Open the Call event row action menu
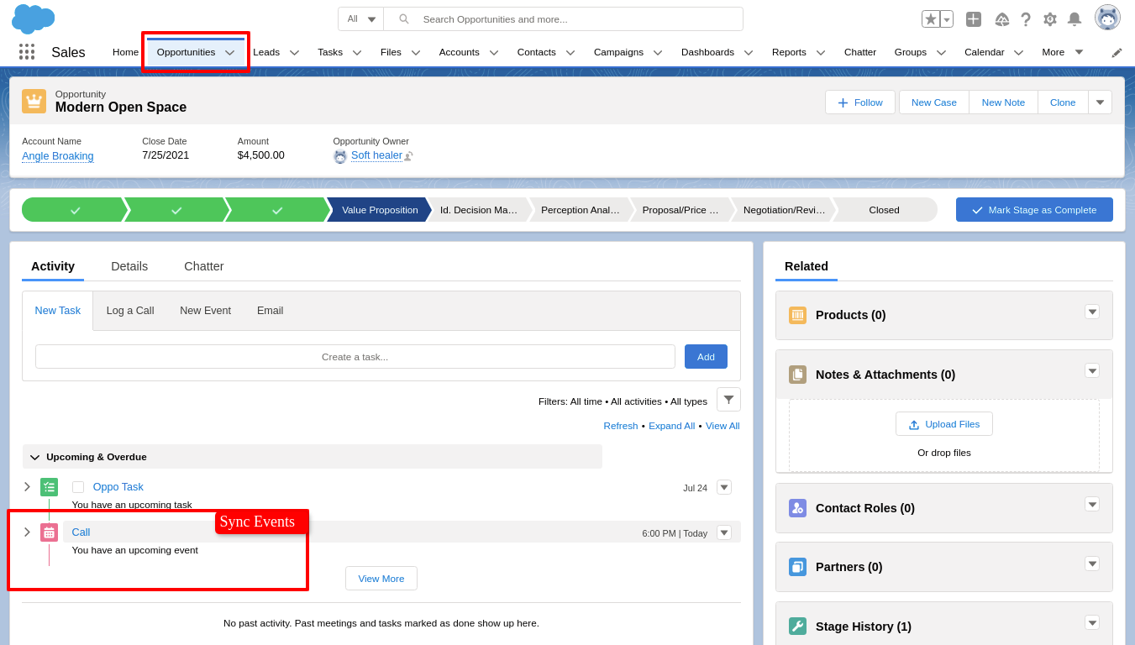The width and height of the screenshot is (1135, 645). 724,532
